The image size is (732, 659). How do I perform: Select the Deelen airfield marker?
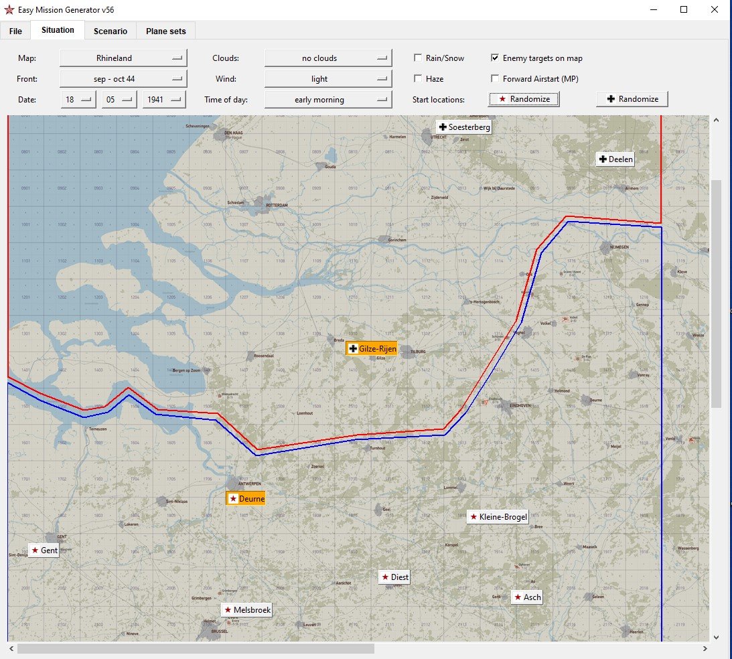point(615,159)
